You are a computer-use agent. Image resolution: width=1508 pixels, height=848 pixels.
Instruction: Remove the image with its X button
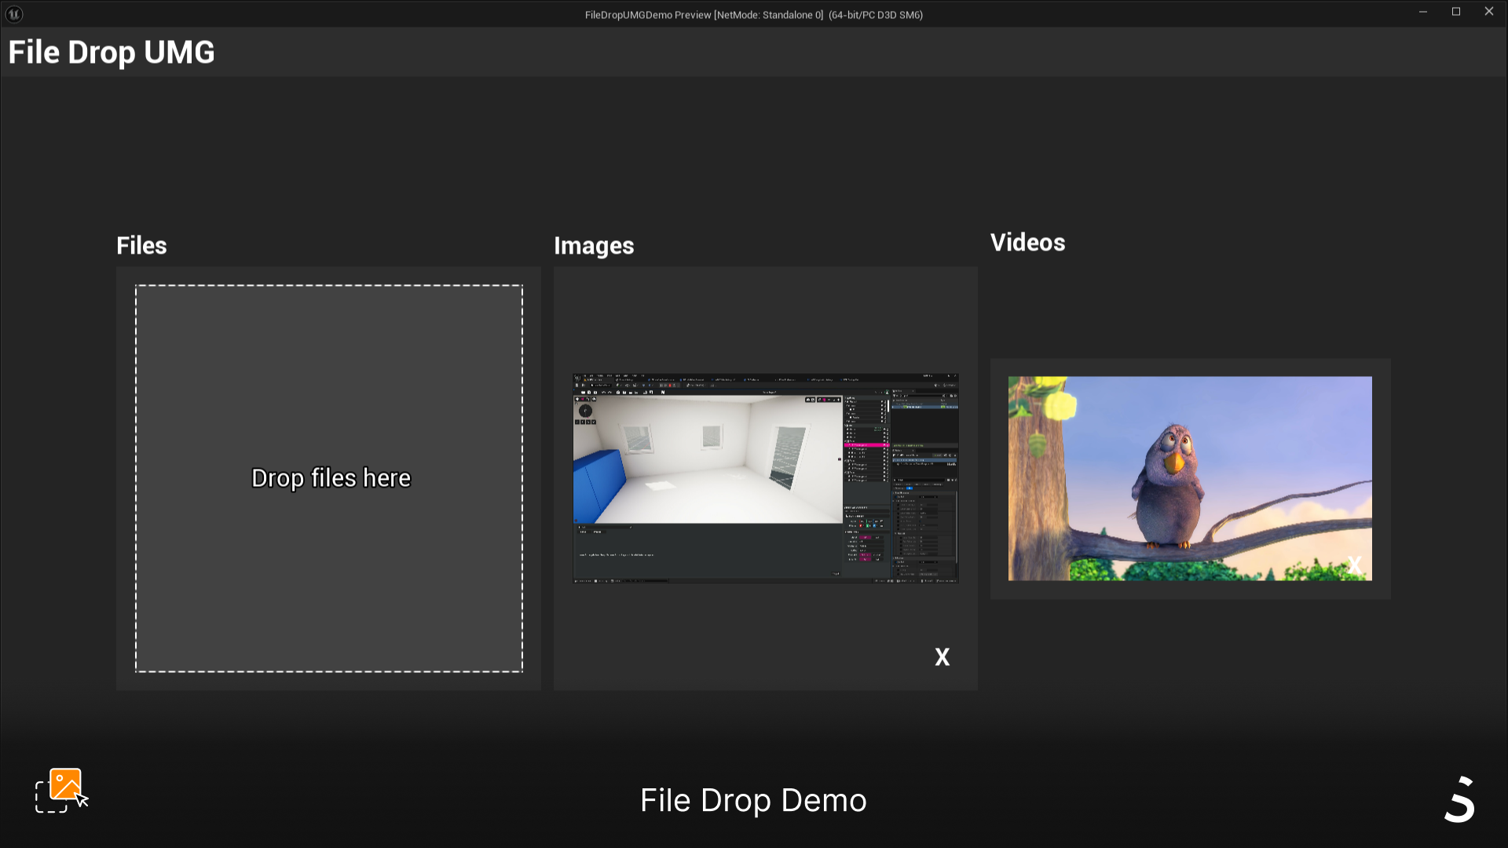[x=942, y=657]
